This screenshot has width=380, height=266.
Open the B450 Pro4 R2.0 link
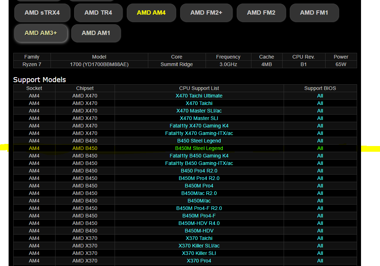(199, 171)
